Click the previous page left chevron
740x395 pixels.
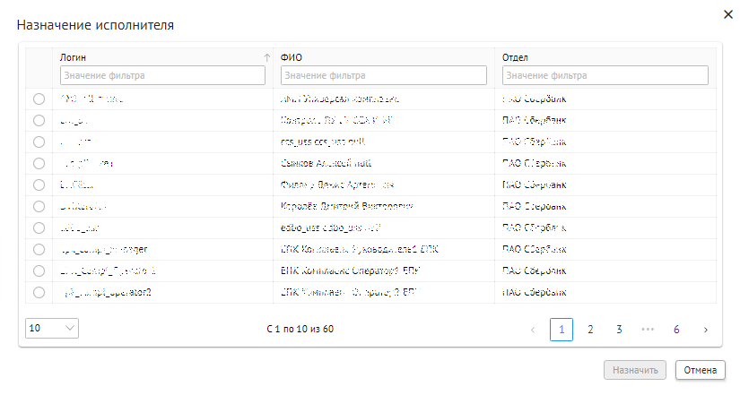click(533, 330)
